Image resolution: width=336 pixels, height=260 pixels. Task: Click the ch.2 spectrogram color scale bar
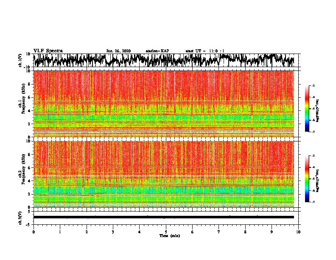307,179
